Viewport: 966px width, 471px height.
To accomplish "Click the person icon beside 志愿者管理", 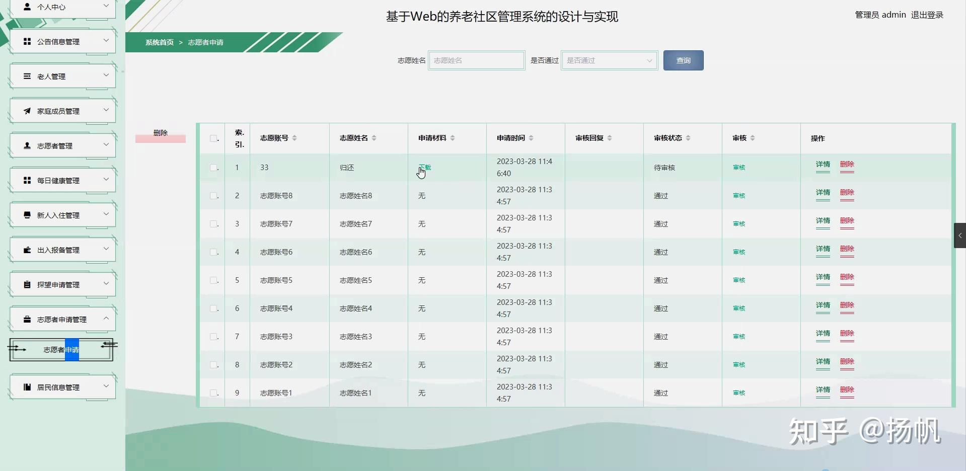I will click(x=27, y=145).
